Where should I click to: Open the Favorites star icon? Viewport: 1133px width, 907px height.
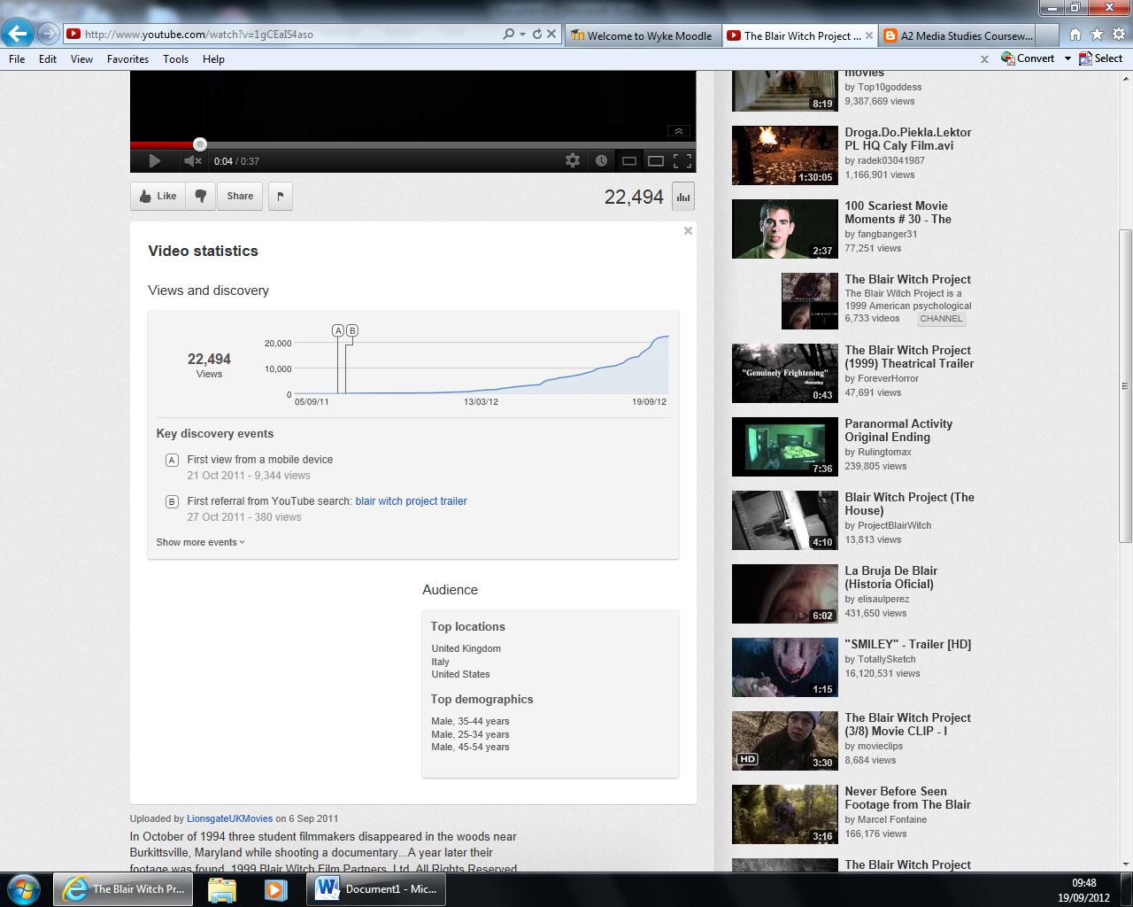[x=1097, y=35]
